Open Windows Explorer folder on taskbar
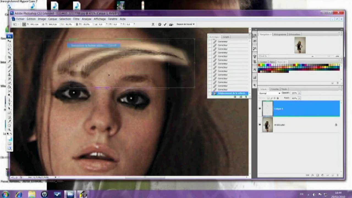This screenshot has width=352, height=198. point(32,194)
